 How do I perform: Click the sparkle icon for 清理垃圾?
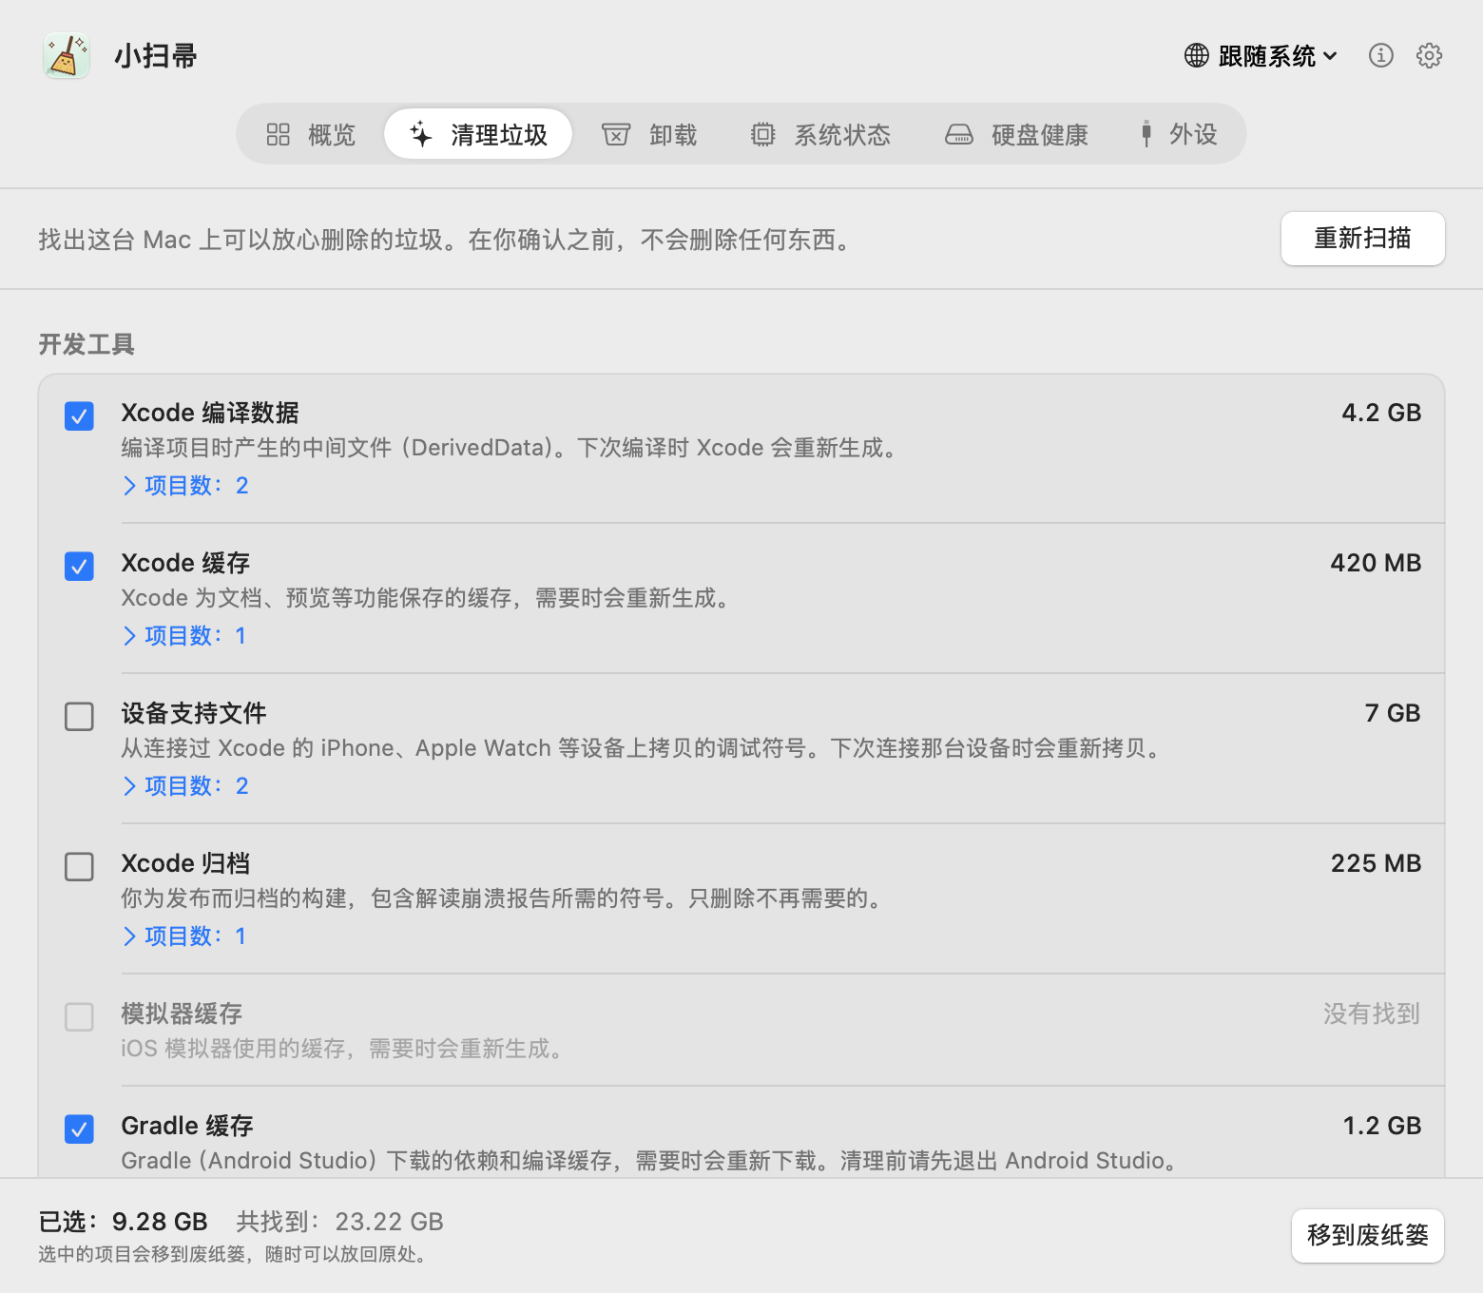tap(421, 135)
